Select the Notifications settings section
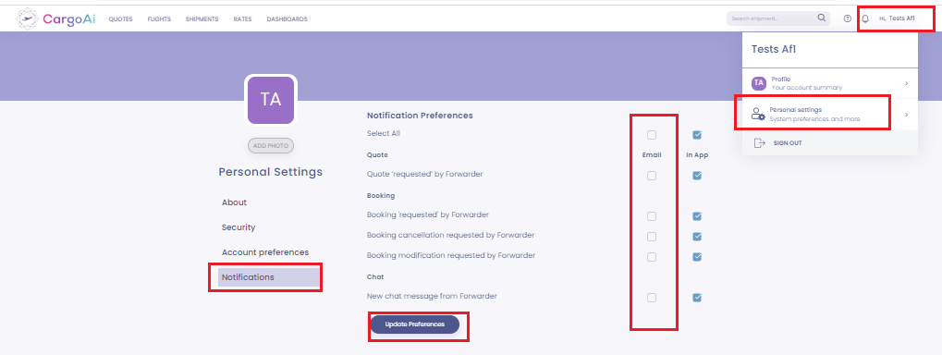 click(268, 277)
